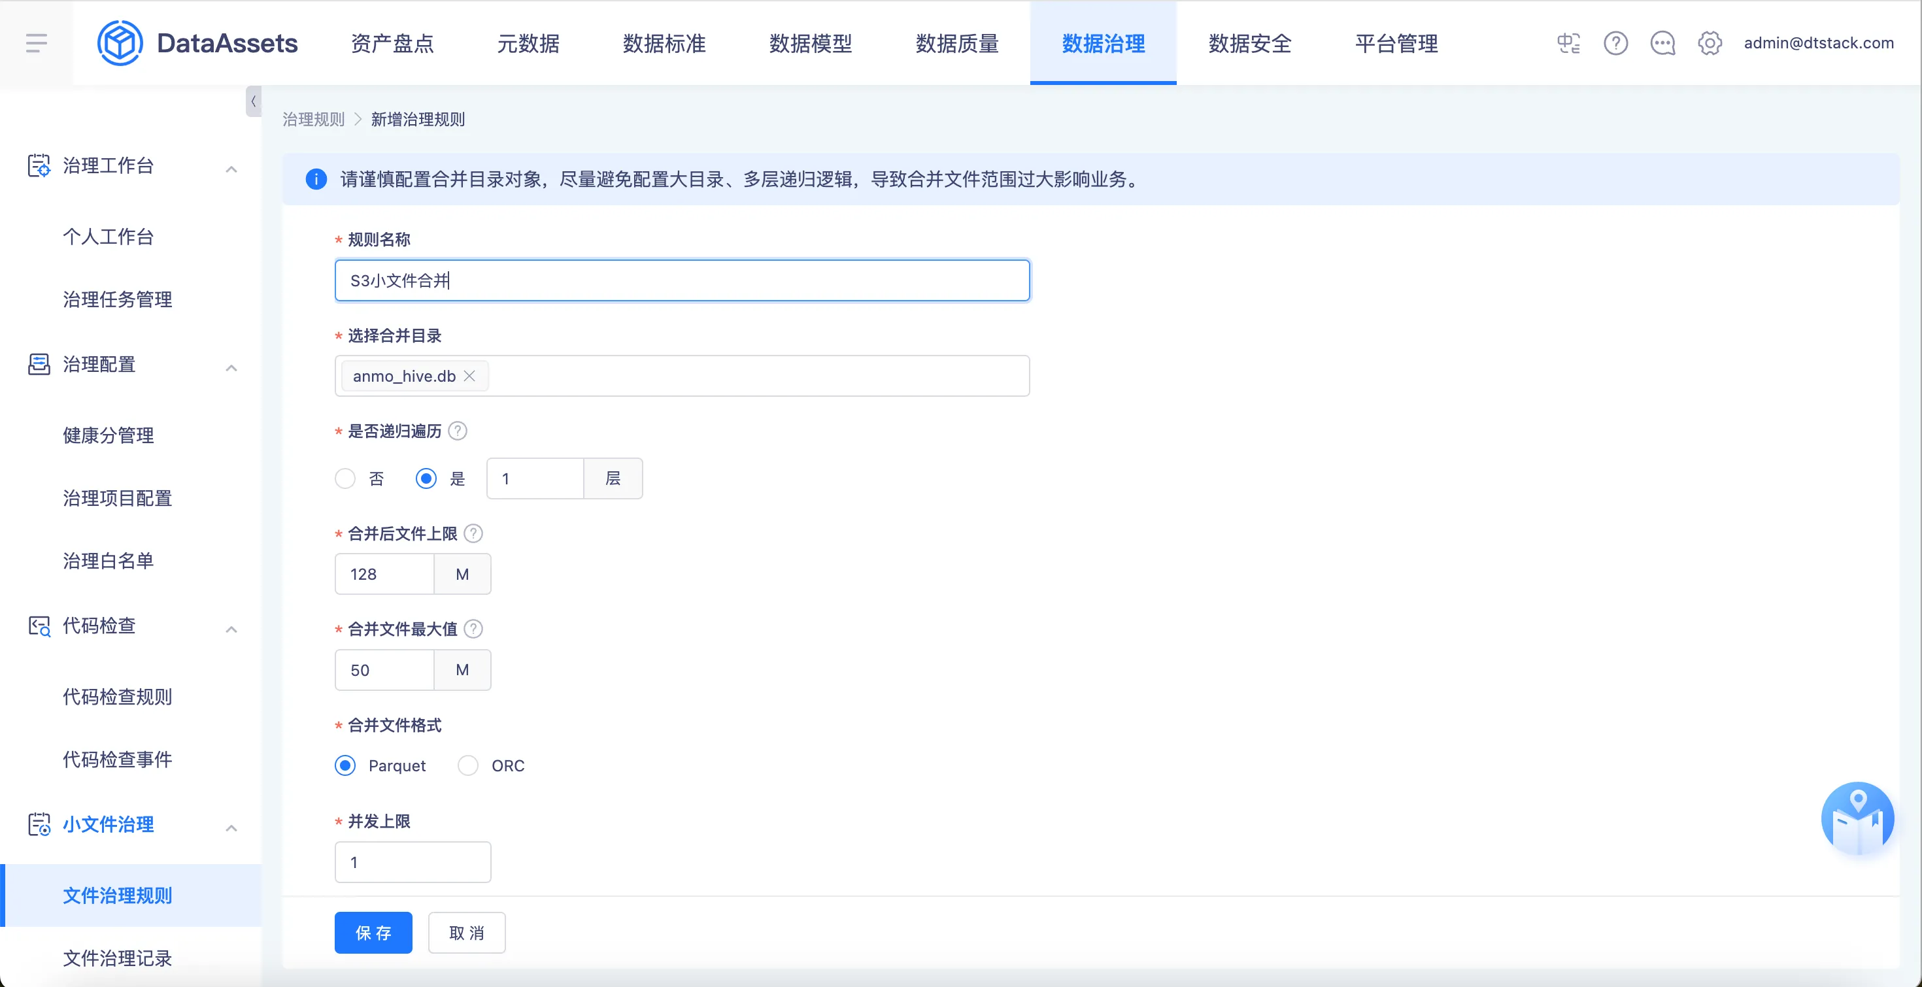Click help tooltip icon beside 是否递归遍历
1922x987 pixels.
point(458,431)
